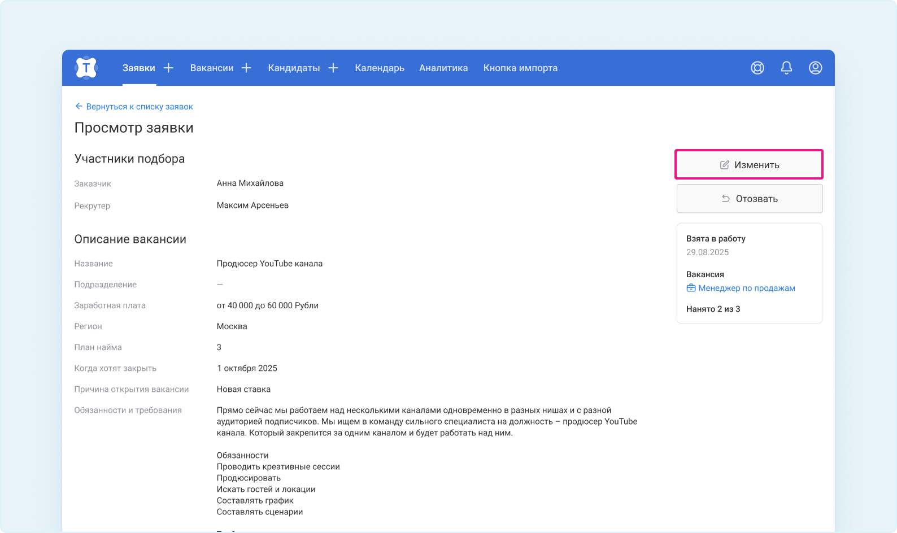Open the Заявки tab
897x533 pixels.
point(138,68)
